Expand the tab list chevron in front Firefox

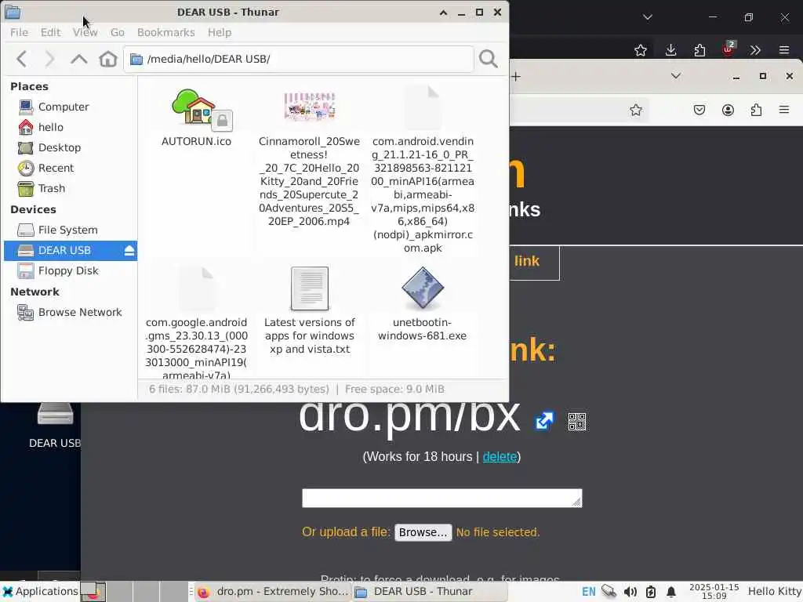[x=675, y=76]
